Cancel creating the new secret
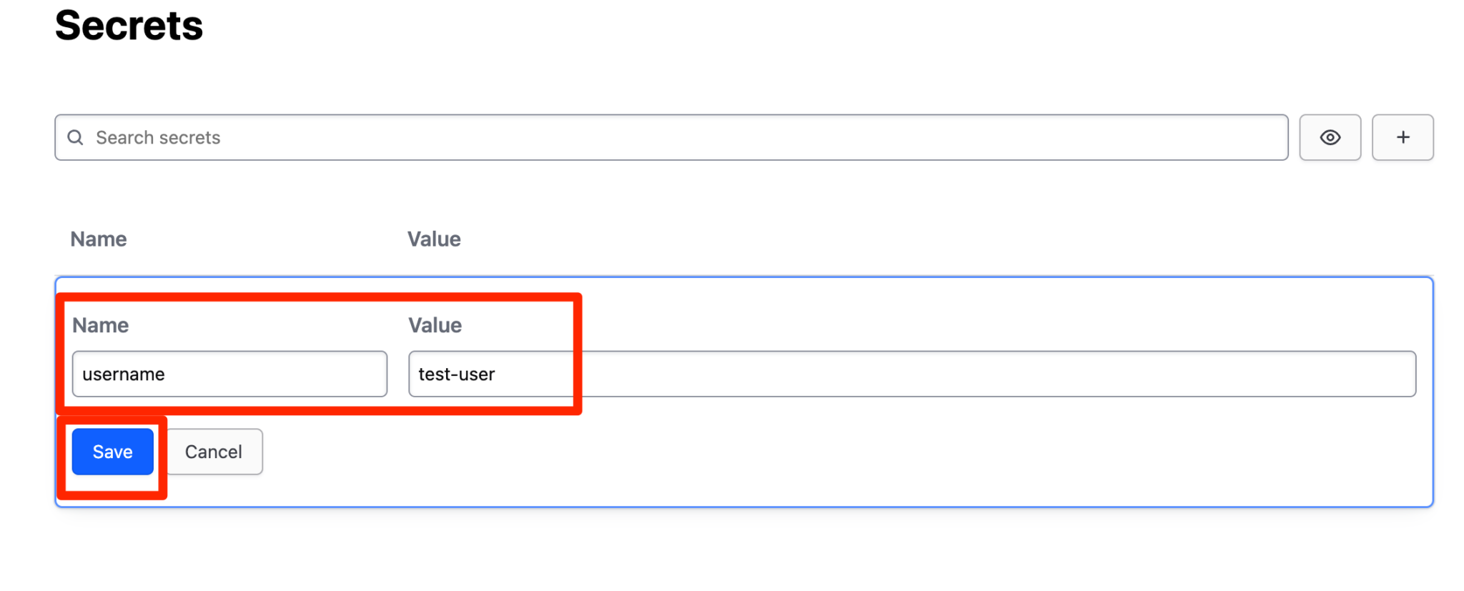 coord(213,452)
